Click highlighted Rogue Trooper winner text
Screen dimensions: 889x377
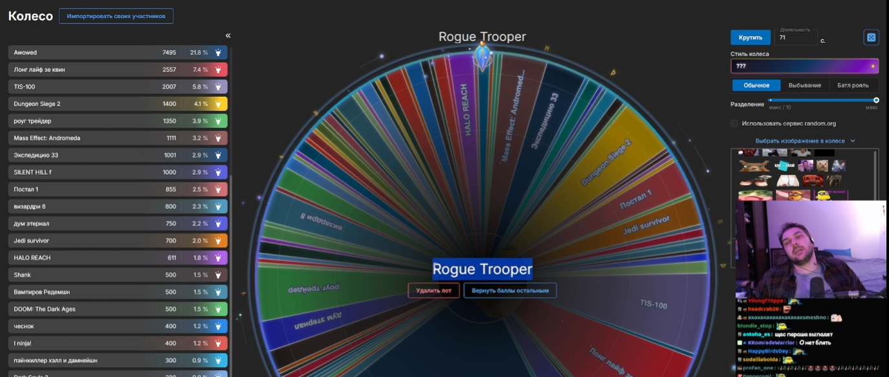click(482, 269)
